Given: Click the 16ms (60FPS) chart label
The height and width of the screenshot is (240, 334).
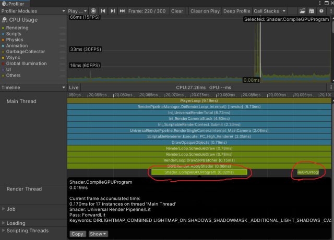Looking at the screenshot, I should tap(85, 65).
